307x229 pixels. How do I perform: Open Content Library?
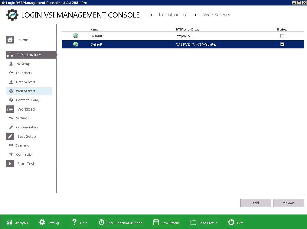[x=28, y=100]
